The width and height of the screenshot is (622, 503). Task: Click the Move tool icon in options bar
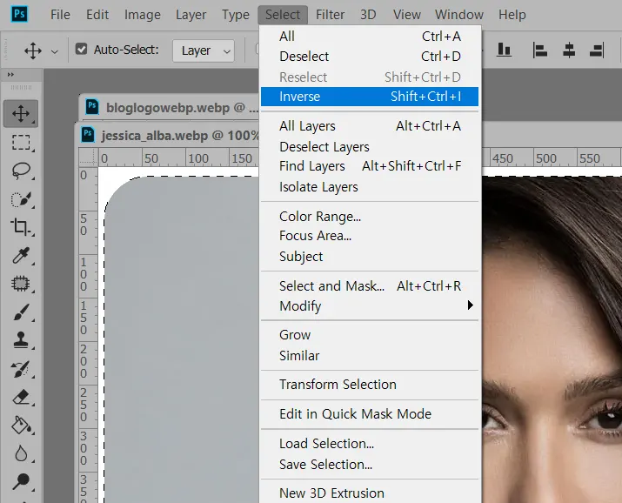click(x=33, y=50)
